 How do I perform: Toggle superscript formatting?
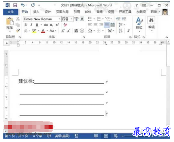(x=57, y=25)
